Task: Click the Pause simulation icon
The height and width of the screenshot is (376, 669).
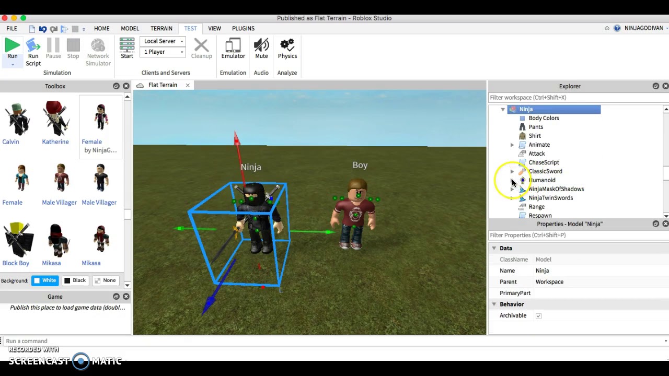Action: pos(53,46)
